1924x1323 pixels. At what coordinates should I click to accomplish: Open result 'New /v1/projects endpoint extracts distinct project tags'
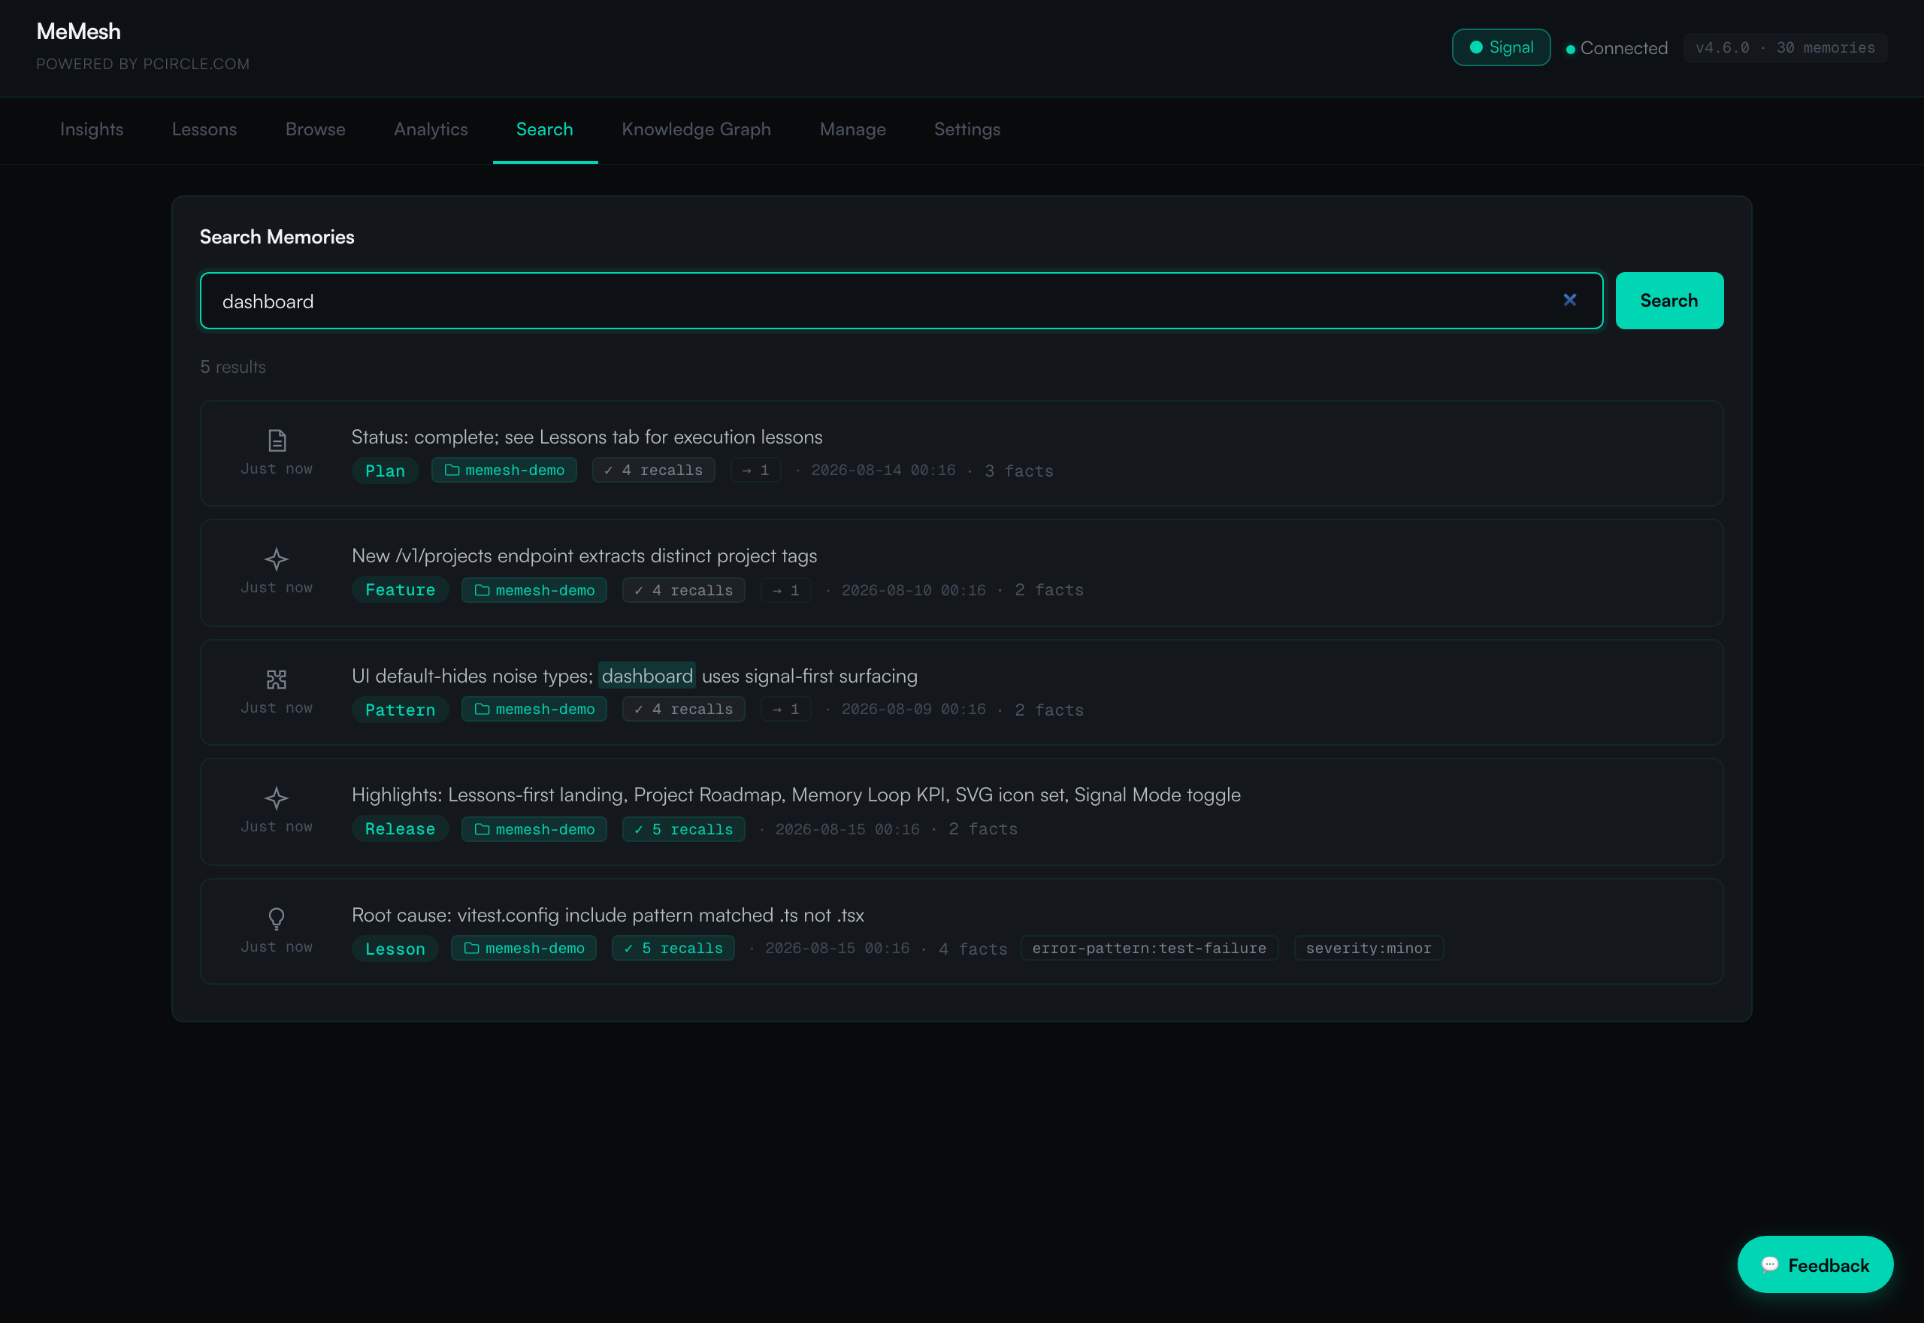[961, 573]
